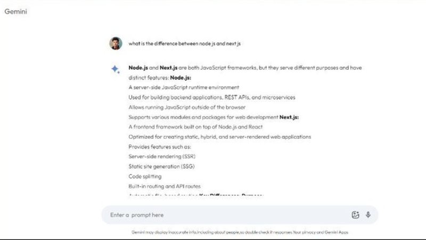Activate the microphone voice input
The width and height of the screenshot is (426, 240).
tap(368, 215)
